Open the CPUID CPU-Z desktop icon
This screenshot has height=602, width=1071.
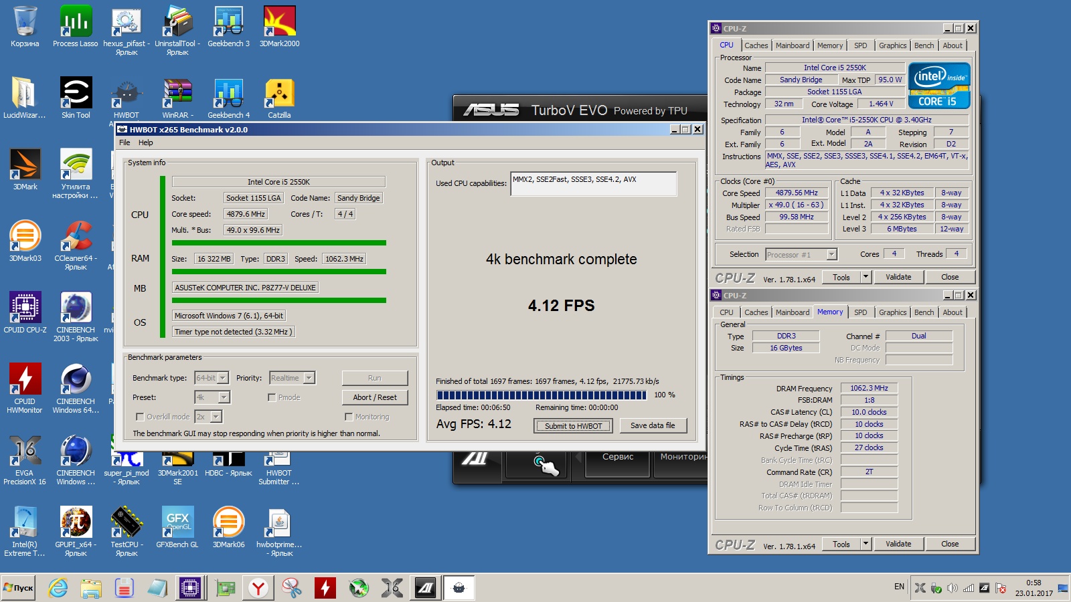[25, 312]
